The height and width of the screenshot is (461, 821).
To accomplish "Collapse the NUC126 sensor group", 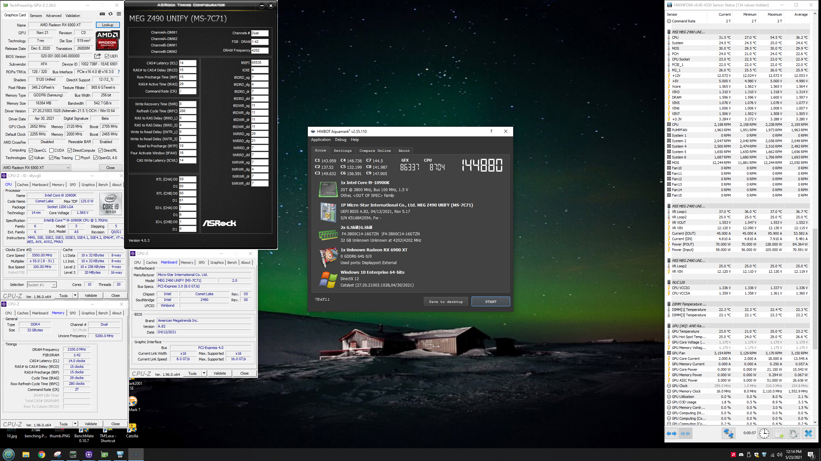I will pyautogui.click(x=669, y=282).
